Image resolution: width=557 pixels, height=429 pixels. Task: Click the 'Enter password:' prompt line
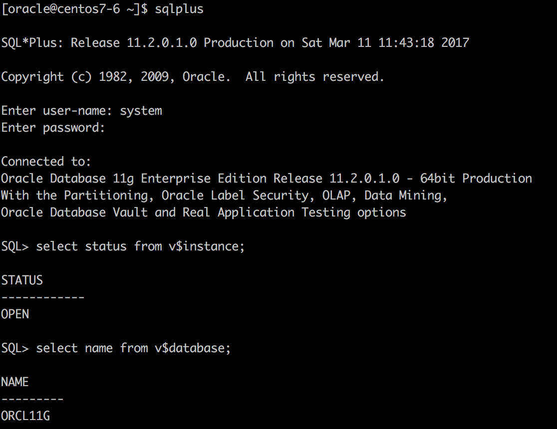point(53,128)
